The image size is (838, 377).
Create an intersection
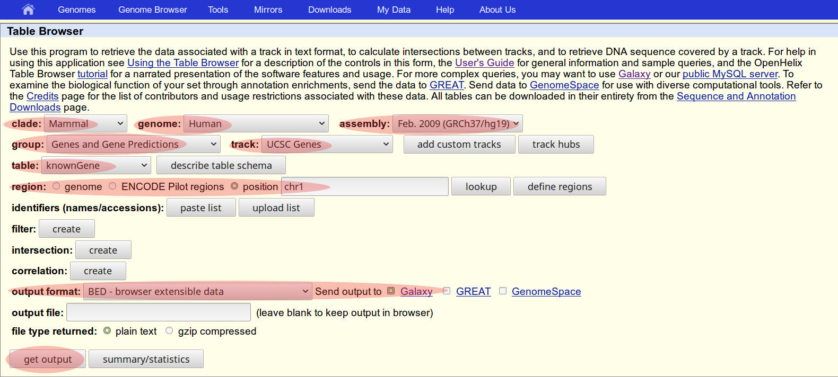click(103, 250)
